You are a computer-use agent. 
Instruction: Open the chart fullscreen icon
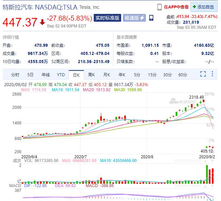click(203, 74)
